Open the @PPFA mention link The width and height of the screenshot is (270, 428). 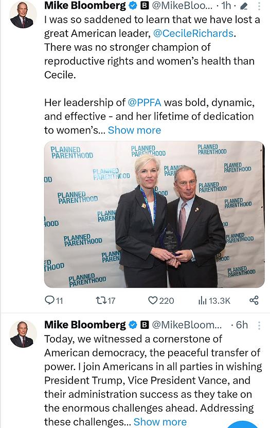[x=145, y=102]
